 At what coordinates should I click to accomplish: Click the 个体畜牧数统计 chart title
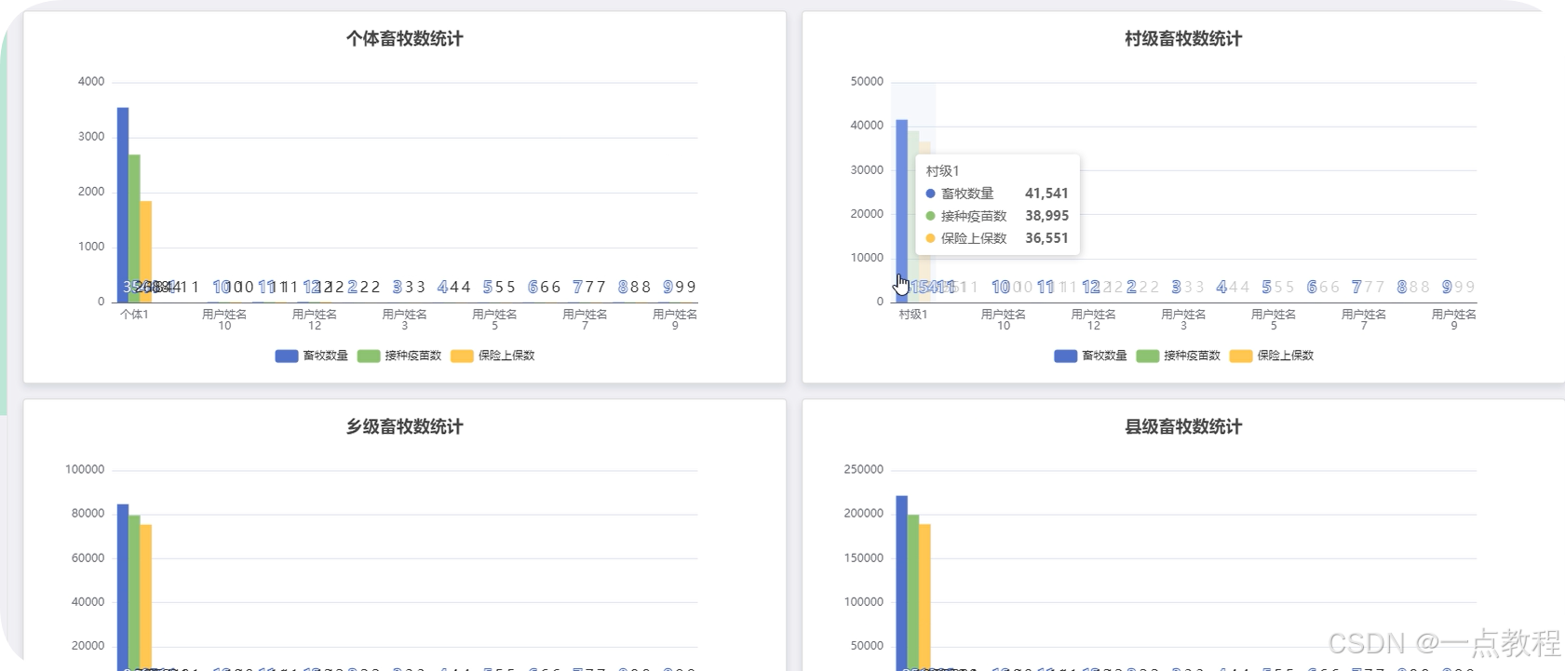(404, 38)
